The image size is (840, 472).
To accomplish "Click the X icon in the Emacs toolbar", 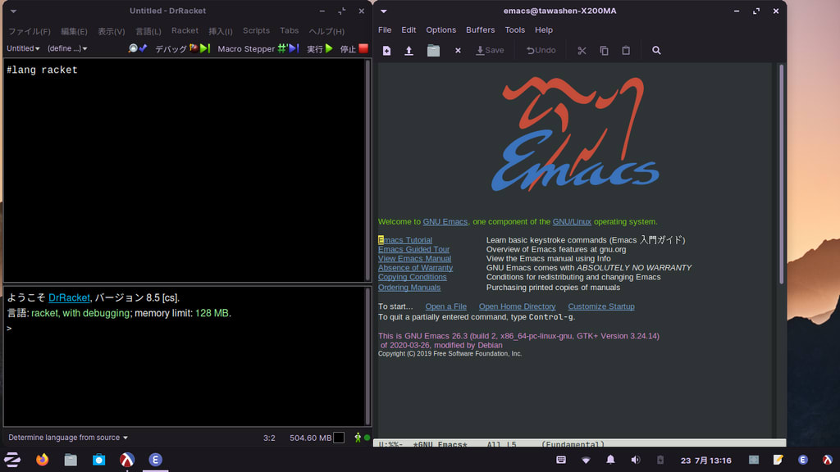I will click(458, 50).
